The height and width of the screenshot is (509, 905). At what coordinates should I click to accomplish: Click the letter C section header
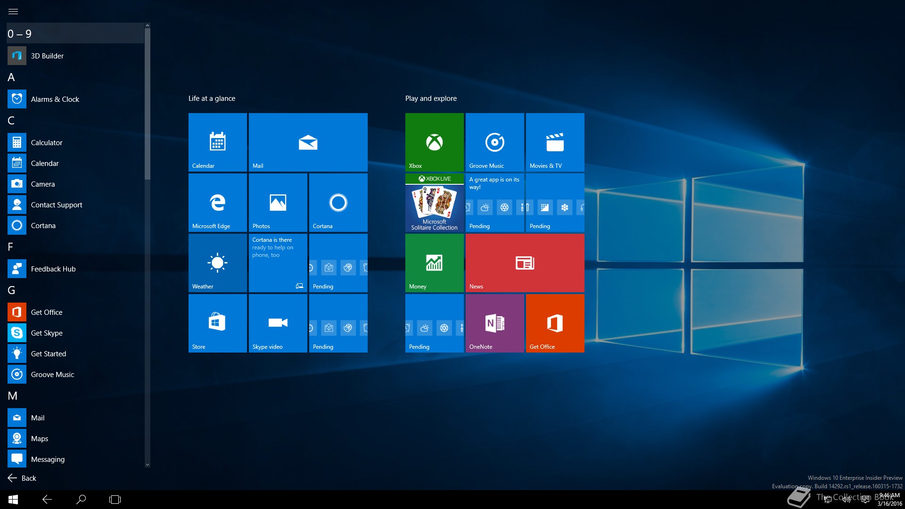pos(75,121)
